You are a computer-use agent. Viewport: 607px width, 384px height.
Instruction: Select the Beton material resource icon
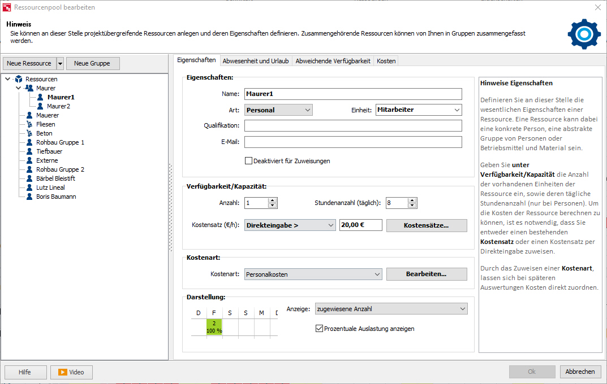click(29, 133)
